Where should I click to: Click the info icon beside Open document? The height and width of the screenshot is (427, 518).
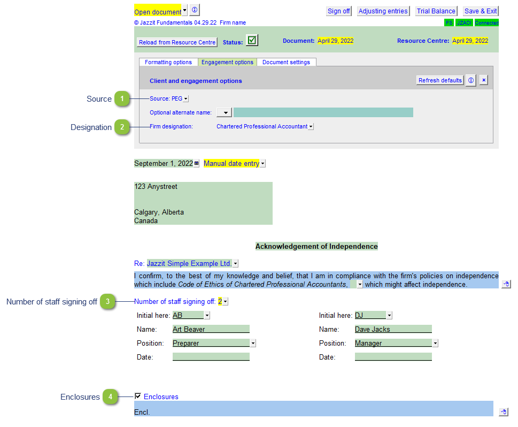tap(194, 10)
